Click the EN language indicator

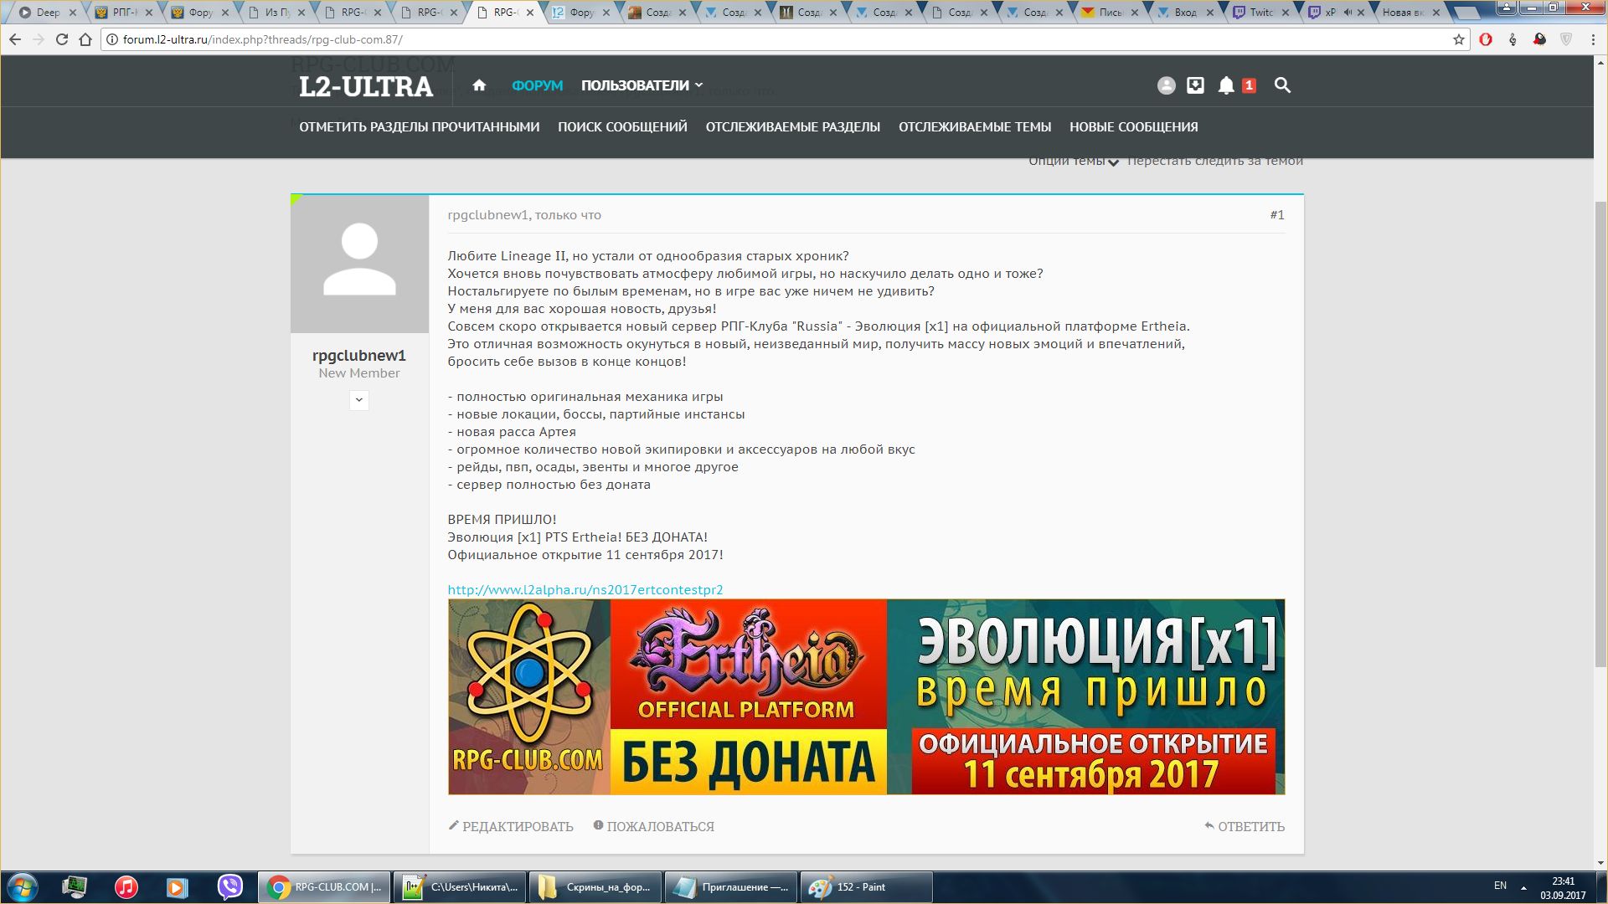point(1500,886)
